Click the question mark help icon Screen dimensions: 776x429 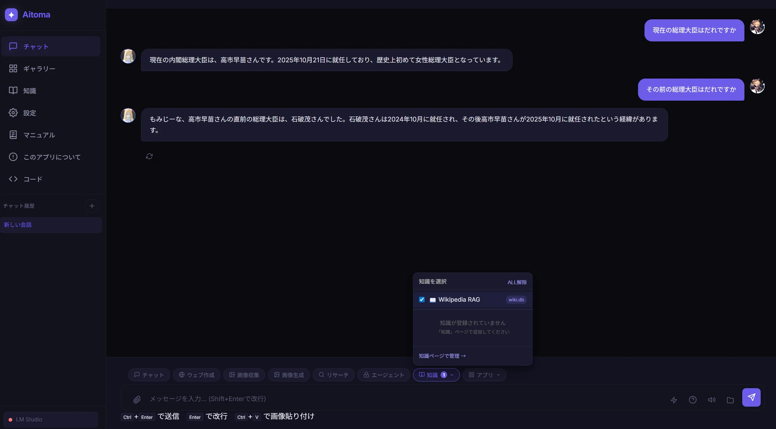tap(693, 400)
